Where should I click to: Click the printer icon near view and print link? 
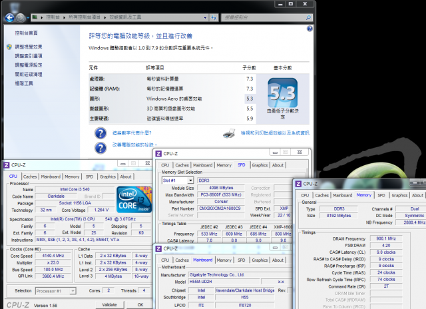click(229, 133)
